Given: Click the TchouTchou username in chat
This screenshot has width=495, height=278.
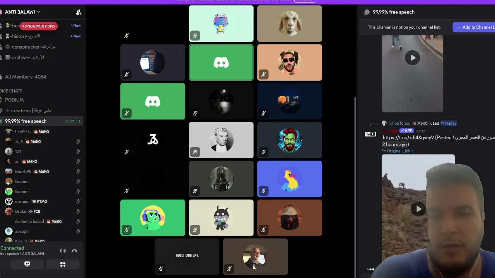Looking at the screenshot, I should click(x=399, y=124).
